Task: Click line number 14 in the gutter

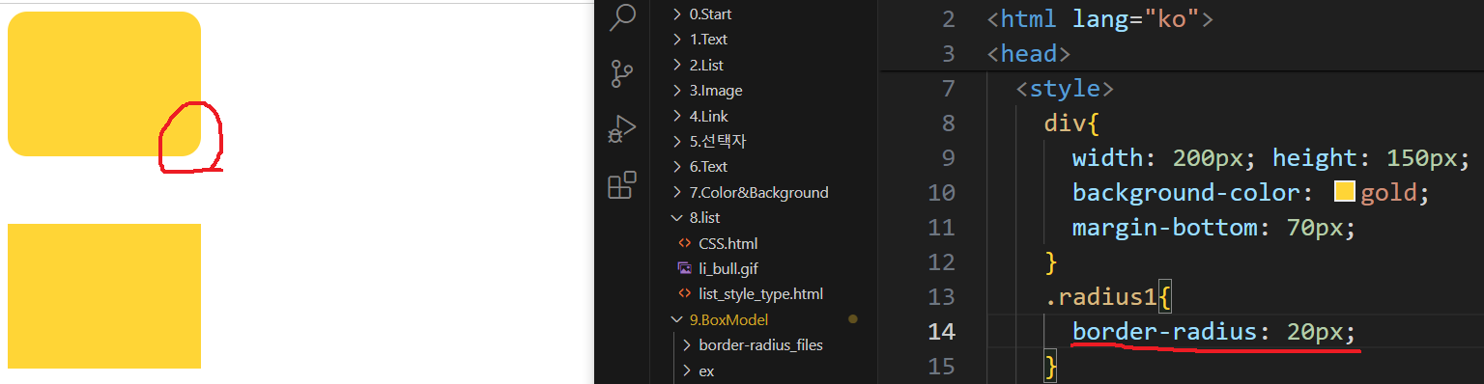Action: (941, 331)
